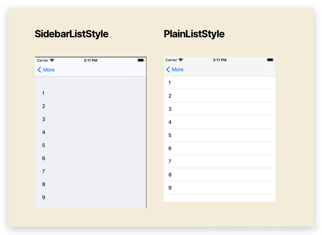Tap the back chevron in SidebarListStyle phone
Screen dimensions: 322x235
pyautogui.click(x=39, y=70)
